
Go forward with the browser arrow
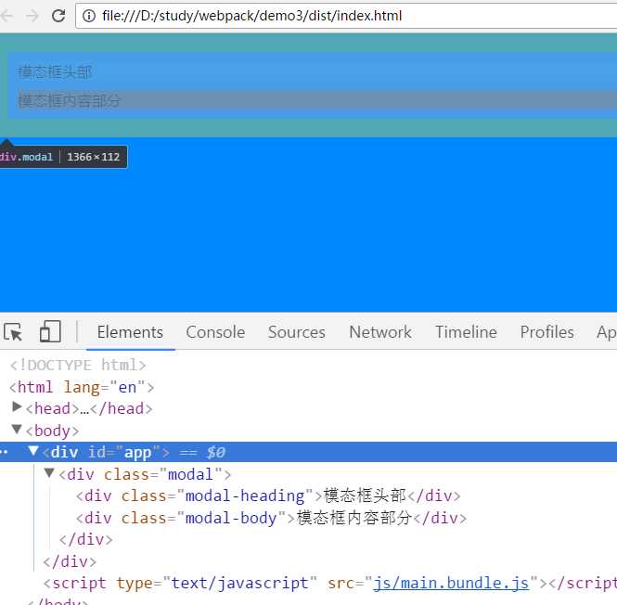[x=32, y=16]
